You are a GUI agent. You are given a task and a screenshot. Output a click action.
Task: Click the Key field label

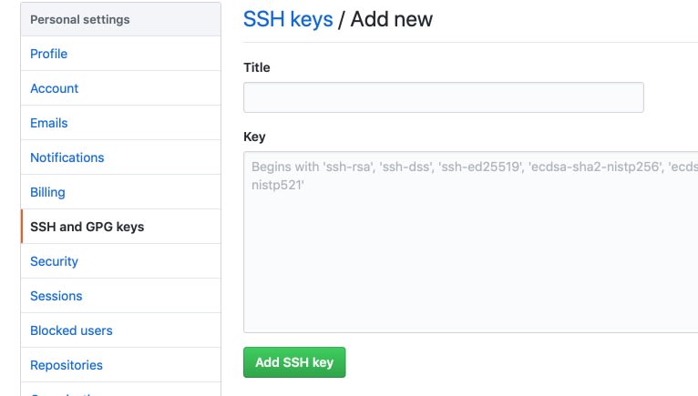coord(254,137)
